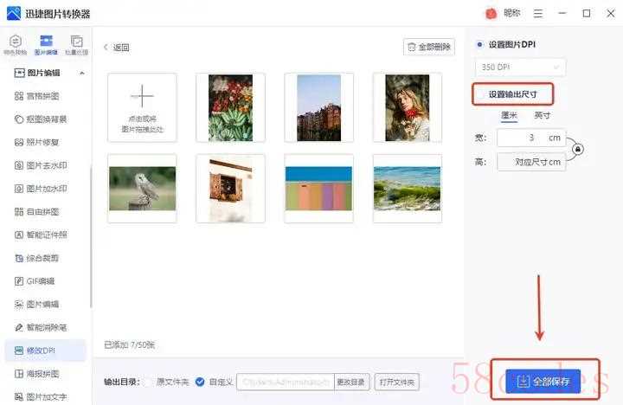Select 综合裁剪 tool
Viewport: 623px width, 405px height.
pyautogui.click(x=37, y=259)
